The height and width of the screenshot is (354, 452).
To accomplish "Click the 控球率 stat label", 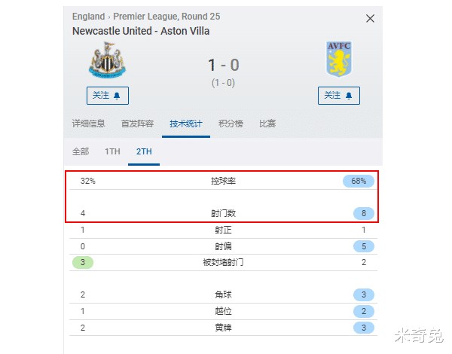I will click(223, 181).
